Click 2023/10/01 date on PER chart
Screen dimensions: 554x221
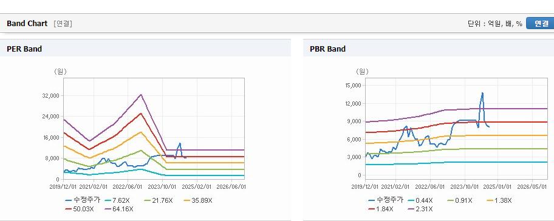coord(162,186)
